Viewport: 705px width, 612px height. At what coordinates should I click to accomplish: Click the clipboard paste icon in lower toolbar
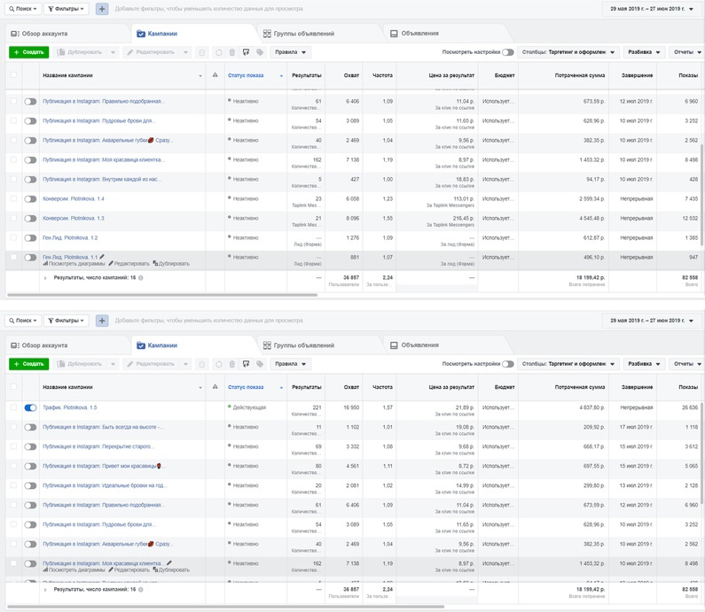click(x=202, y=364)
